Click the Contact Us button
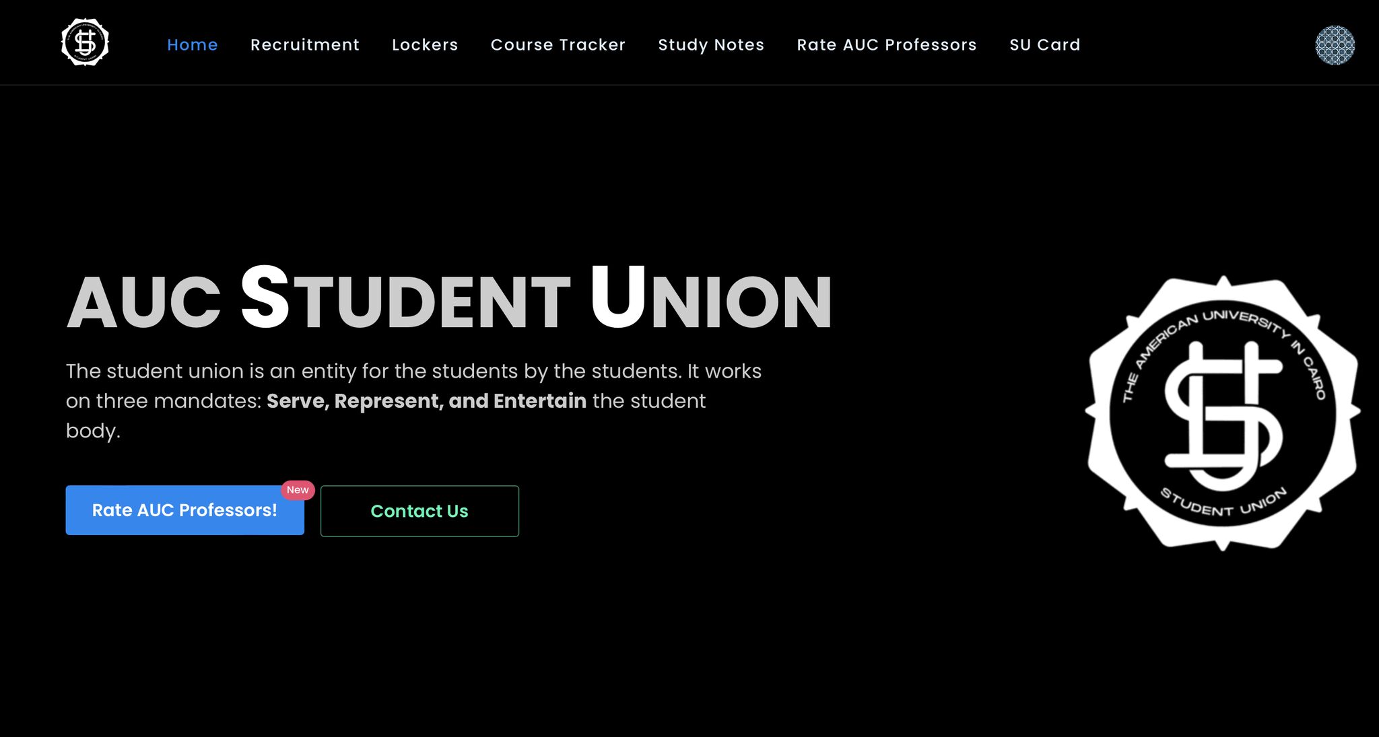The width and height of the screenshot is (1379, 737). pyautogui.click(x=419, y=511)
